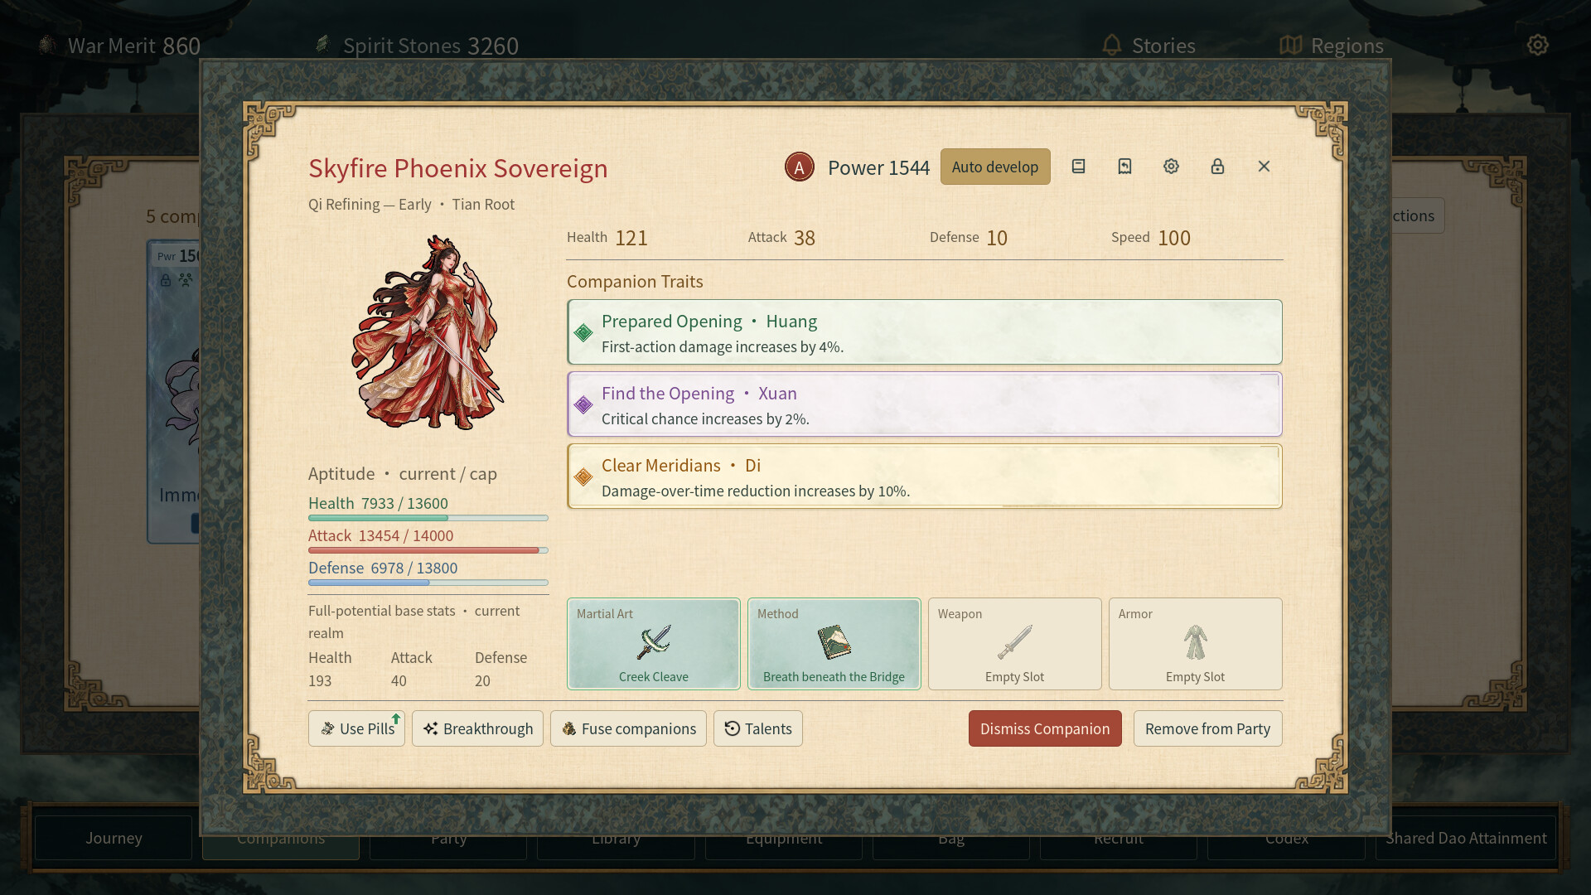
Task: Open the game settings gear at top right
Action: point(1538,45)
